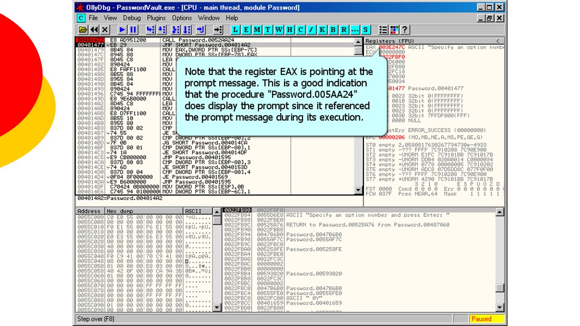580x326 pixels.
Task: Open the Window menu
Action: pyautogui.click(x=209, y=18)
